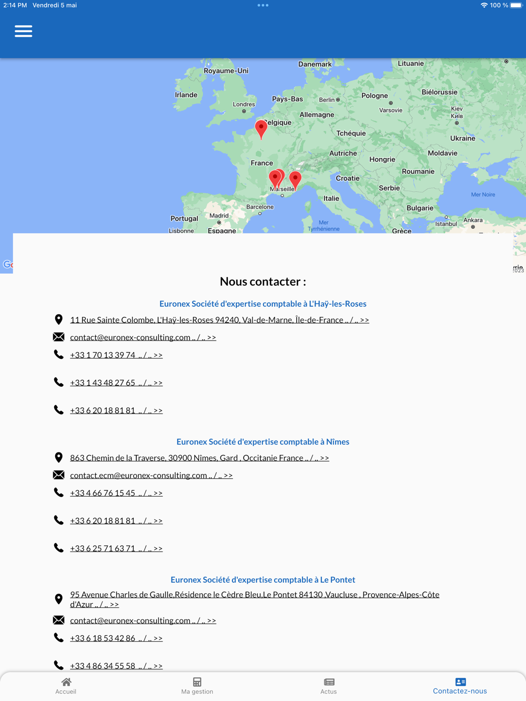The width and height of the screenshot is (526, 701).
Task: Tap location pin icon for Le Pontet address
Action: click(x=59, y=599)
